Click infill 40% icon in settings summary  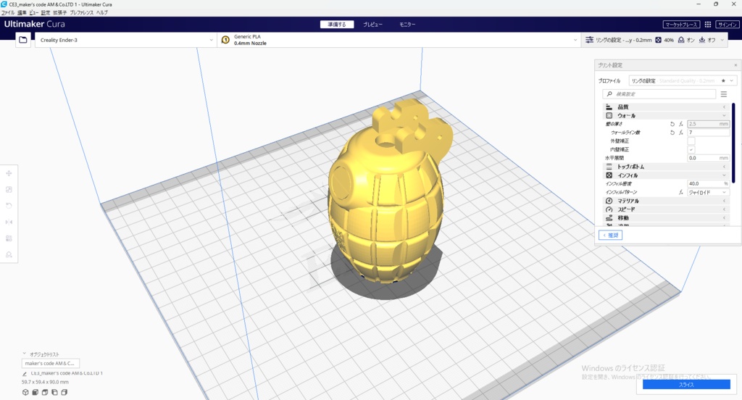click(658, 40)
